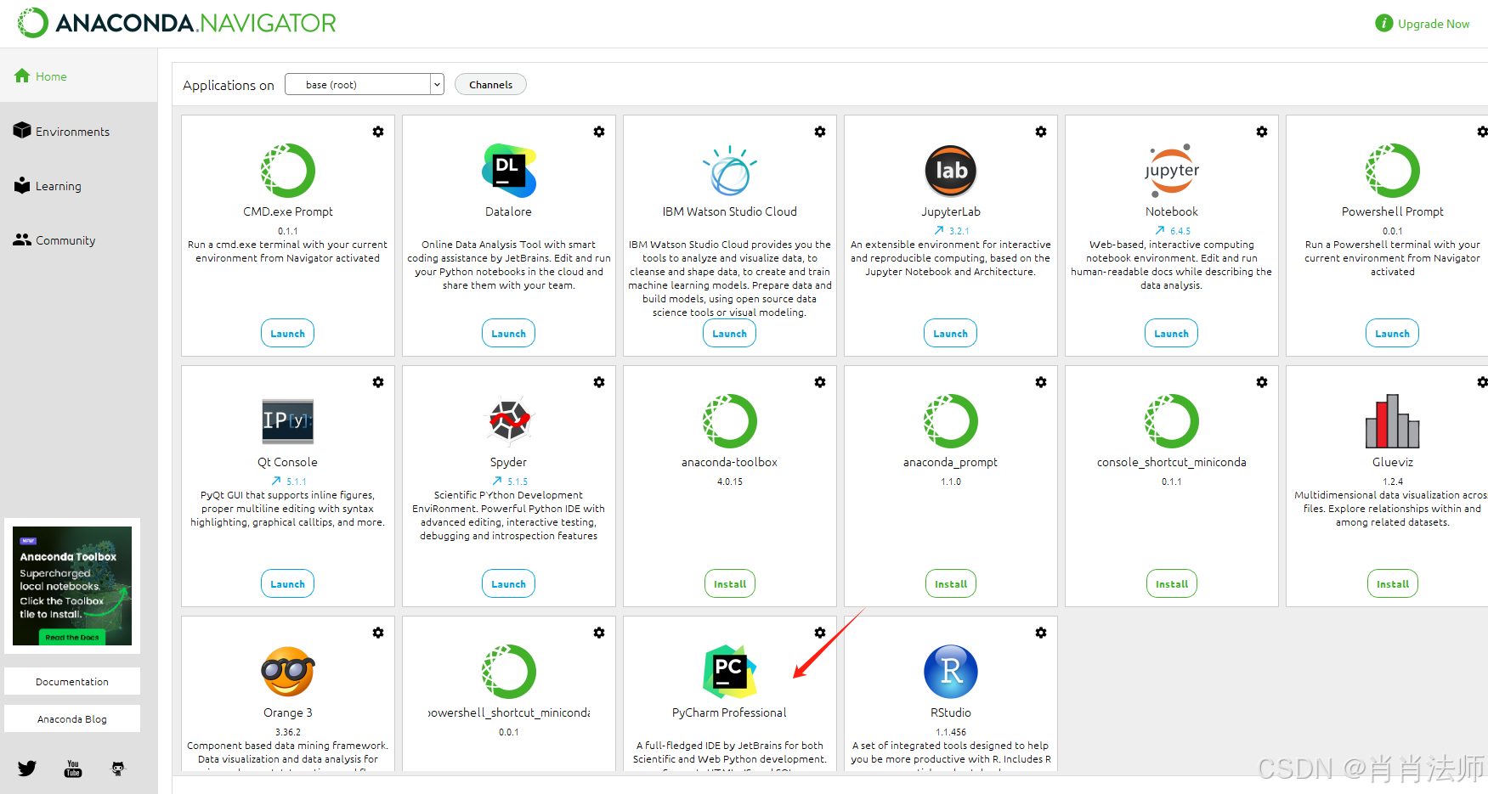Launch Datalore
Image resolution: width=1488 pixels, height=794 pixels.
point(509,333)
